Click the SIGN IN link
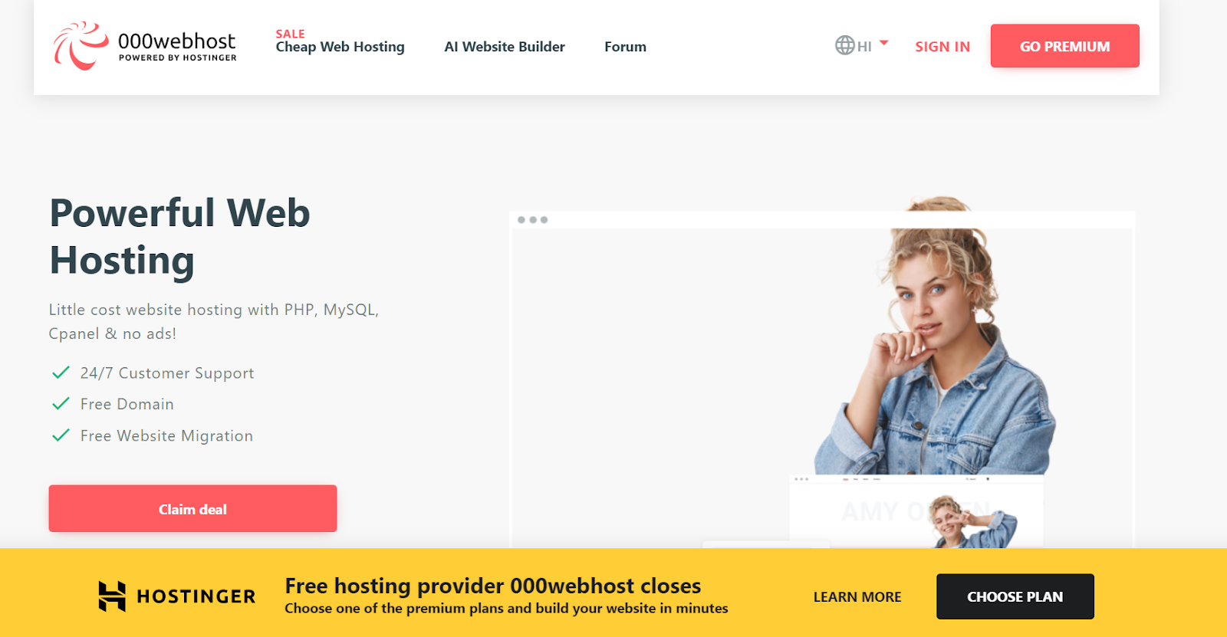Screen dimensions: 1227x637 point(942,47)
